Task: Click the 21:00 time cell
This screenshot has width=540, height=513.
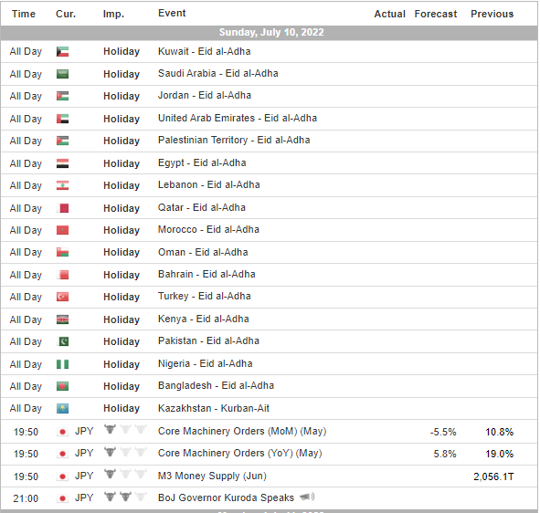Action: [x=26, y=498]
